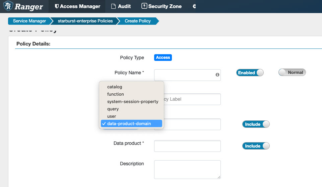This screenshot has width=322, height=187.
Task: Open the Audit menu
Action: (121, 6)
